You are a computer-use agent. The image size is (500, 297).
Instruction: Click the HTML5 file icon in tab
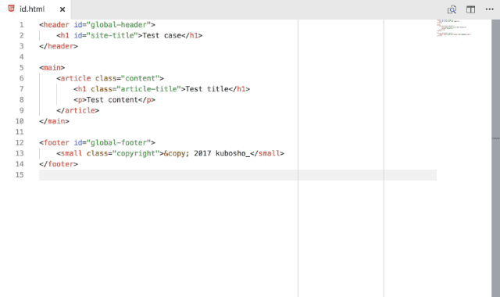click(x=12, y=9)
